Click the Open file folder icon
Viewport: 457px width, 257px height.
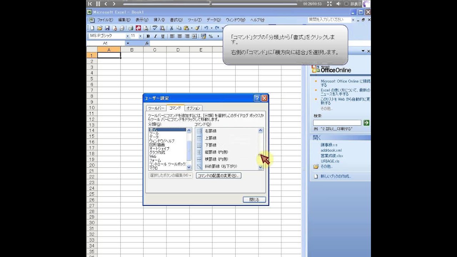[100, 28]
